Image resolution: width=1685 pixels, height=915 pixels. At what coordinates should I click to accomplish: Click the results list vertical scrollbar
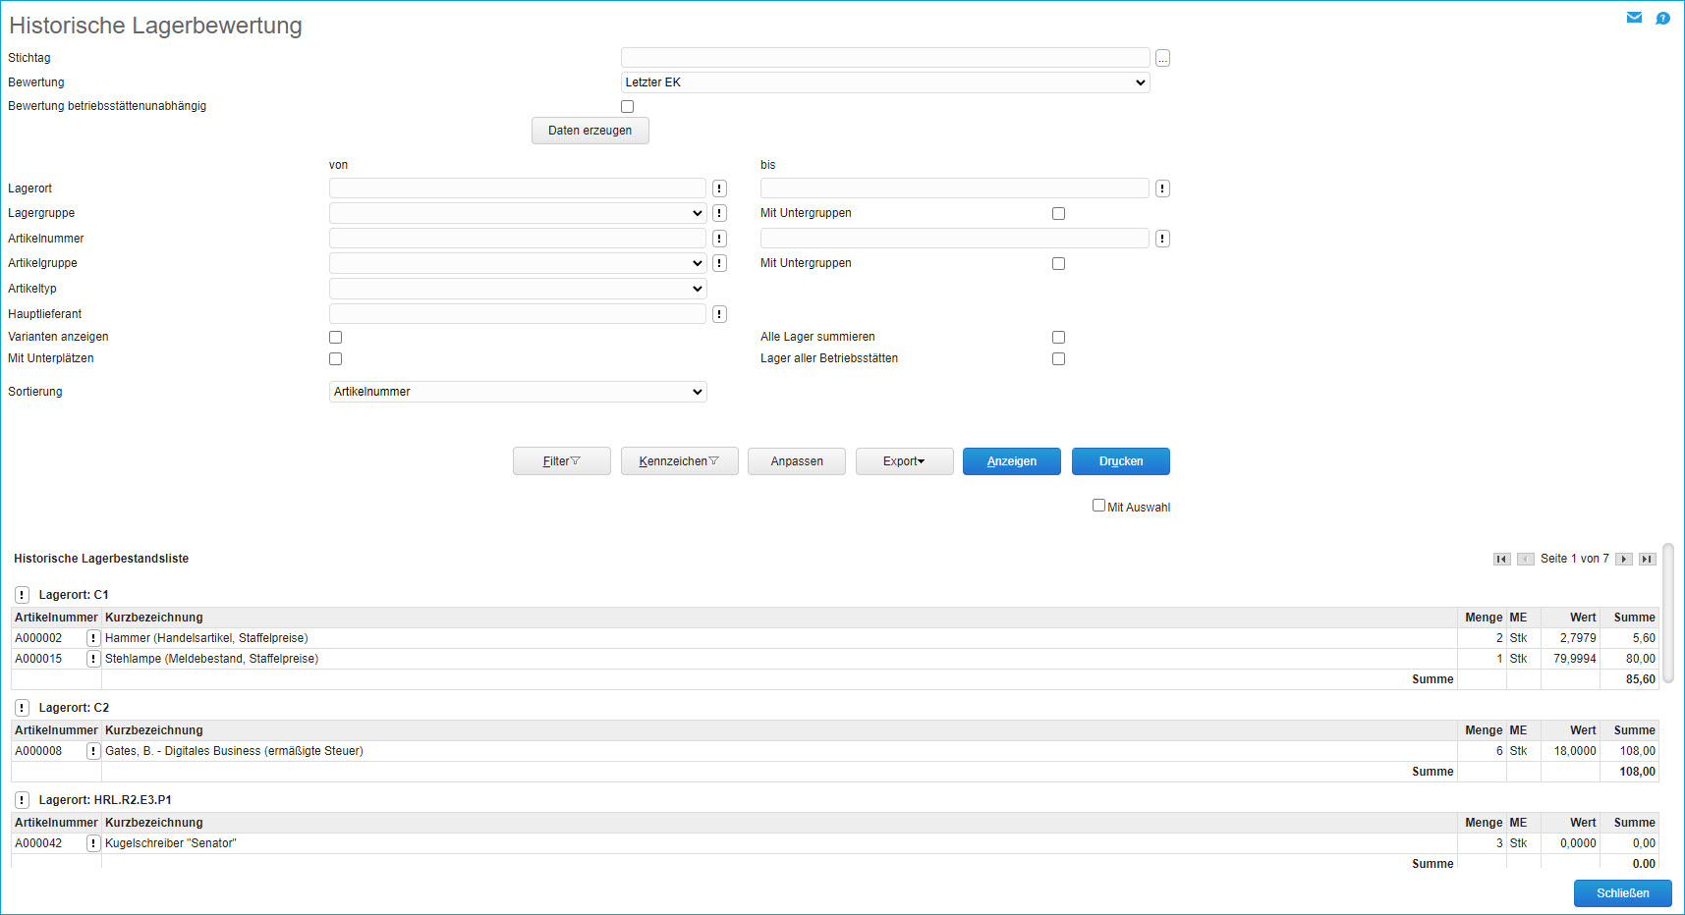point(1668,613)
